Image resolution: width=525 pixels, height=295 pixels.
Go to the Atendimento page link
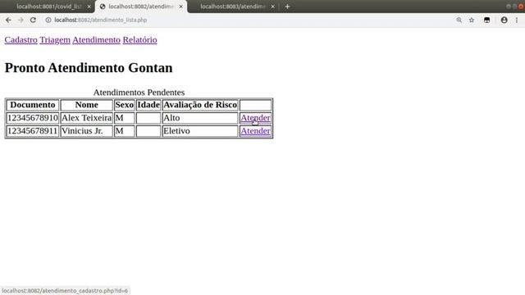(97, 40)
